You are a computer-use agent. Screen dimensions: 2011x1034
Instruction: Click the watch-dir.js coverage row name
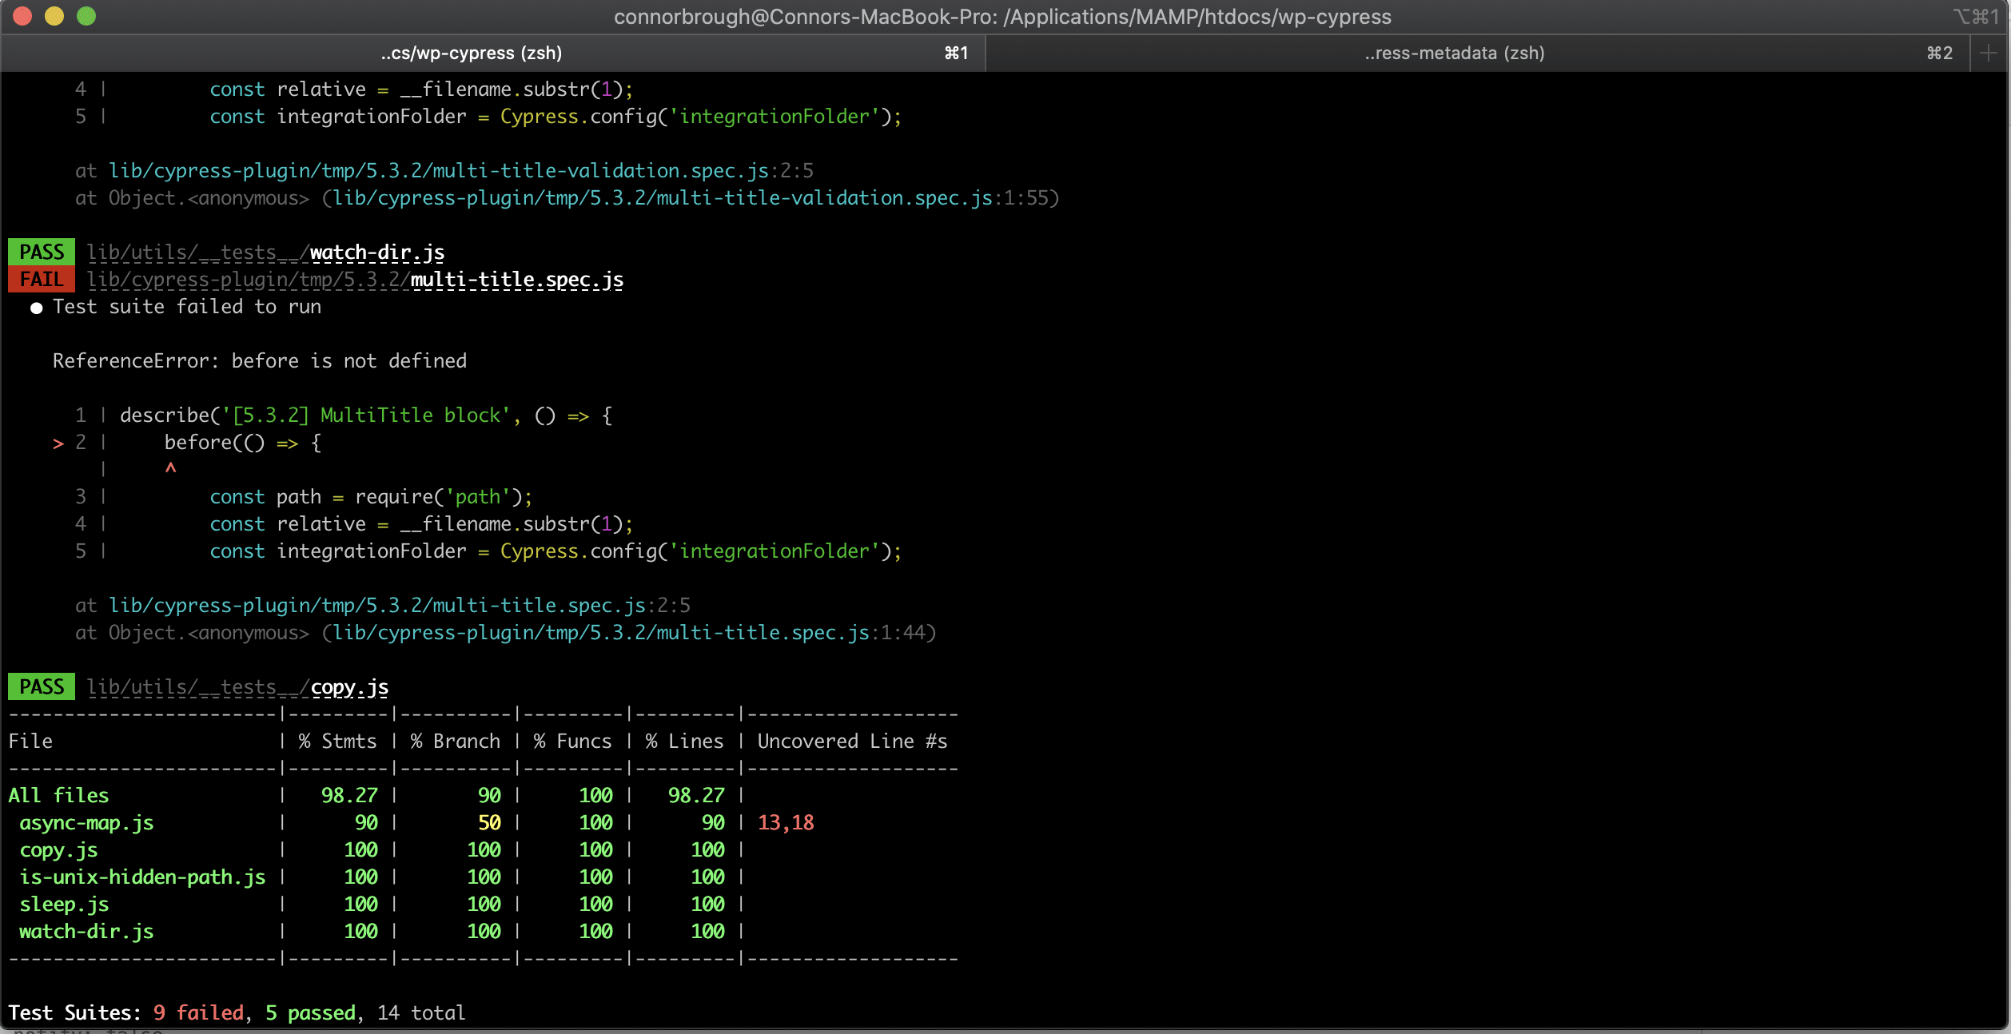point(86,932)
